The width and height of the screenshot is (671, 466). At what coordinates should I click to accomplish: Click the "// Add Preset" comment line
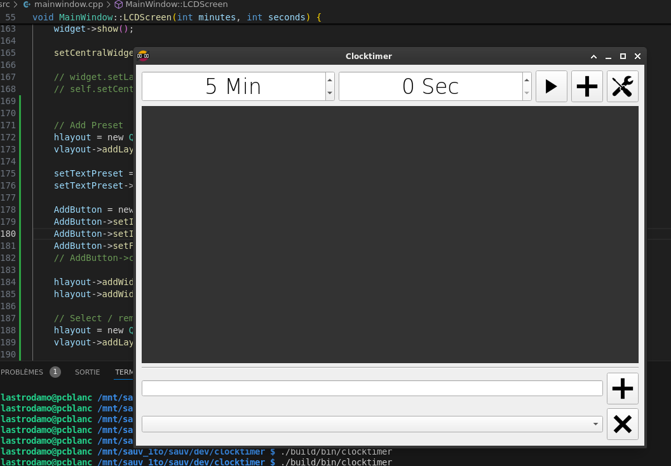click(x=88, y=125)
